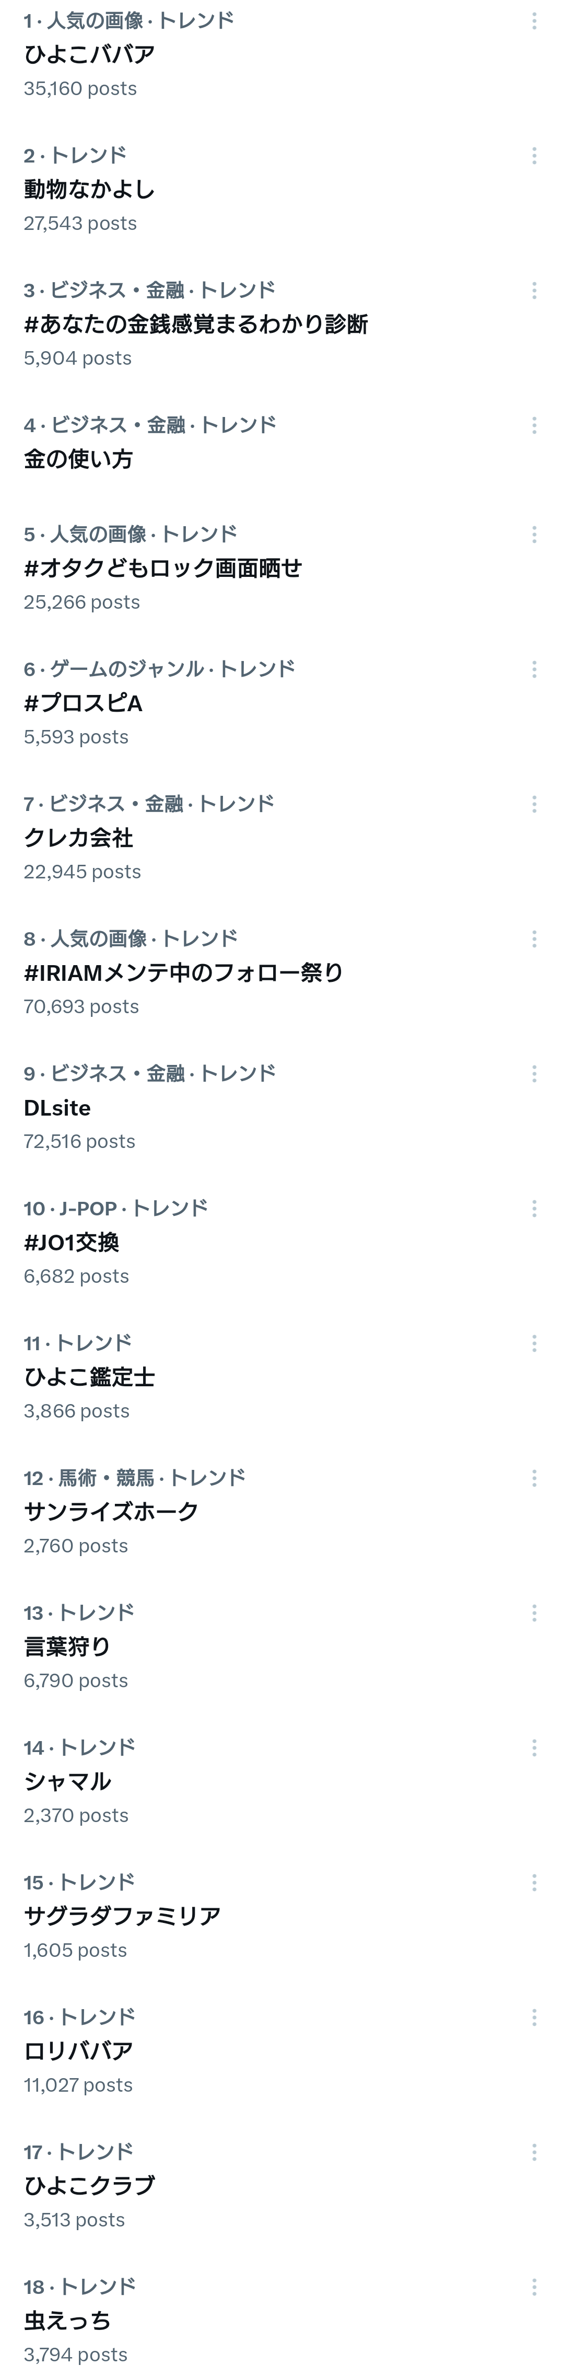Select the ひよこクラブ trend
The width and height of the screenshot is (564, 2377).
click(x=89, y=2185)
